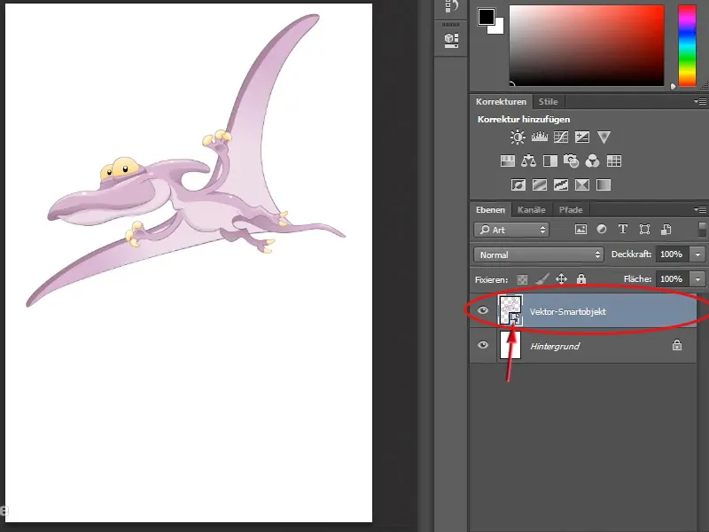The height and width of the screenshot is (532, 709).
Task: Add a Brightness/Contrast adjustment (sun icon)
Action: (518, 137)
